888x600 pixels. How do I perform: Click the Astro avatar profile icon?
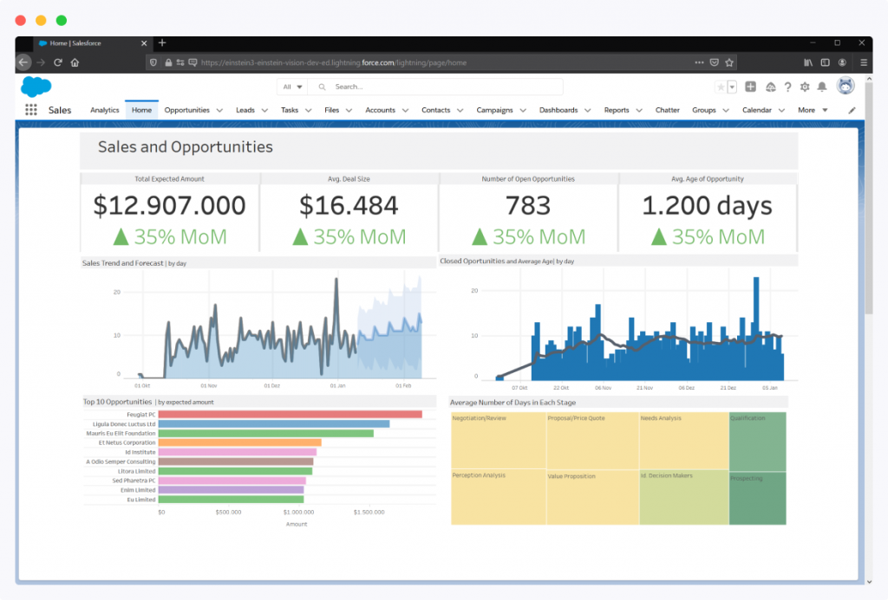[845, 86]
